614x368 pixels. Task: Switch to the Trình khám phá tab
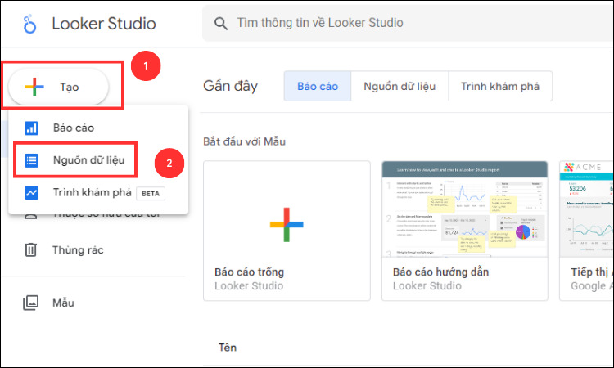500,86
